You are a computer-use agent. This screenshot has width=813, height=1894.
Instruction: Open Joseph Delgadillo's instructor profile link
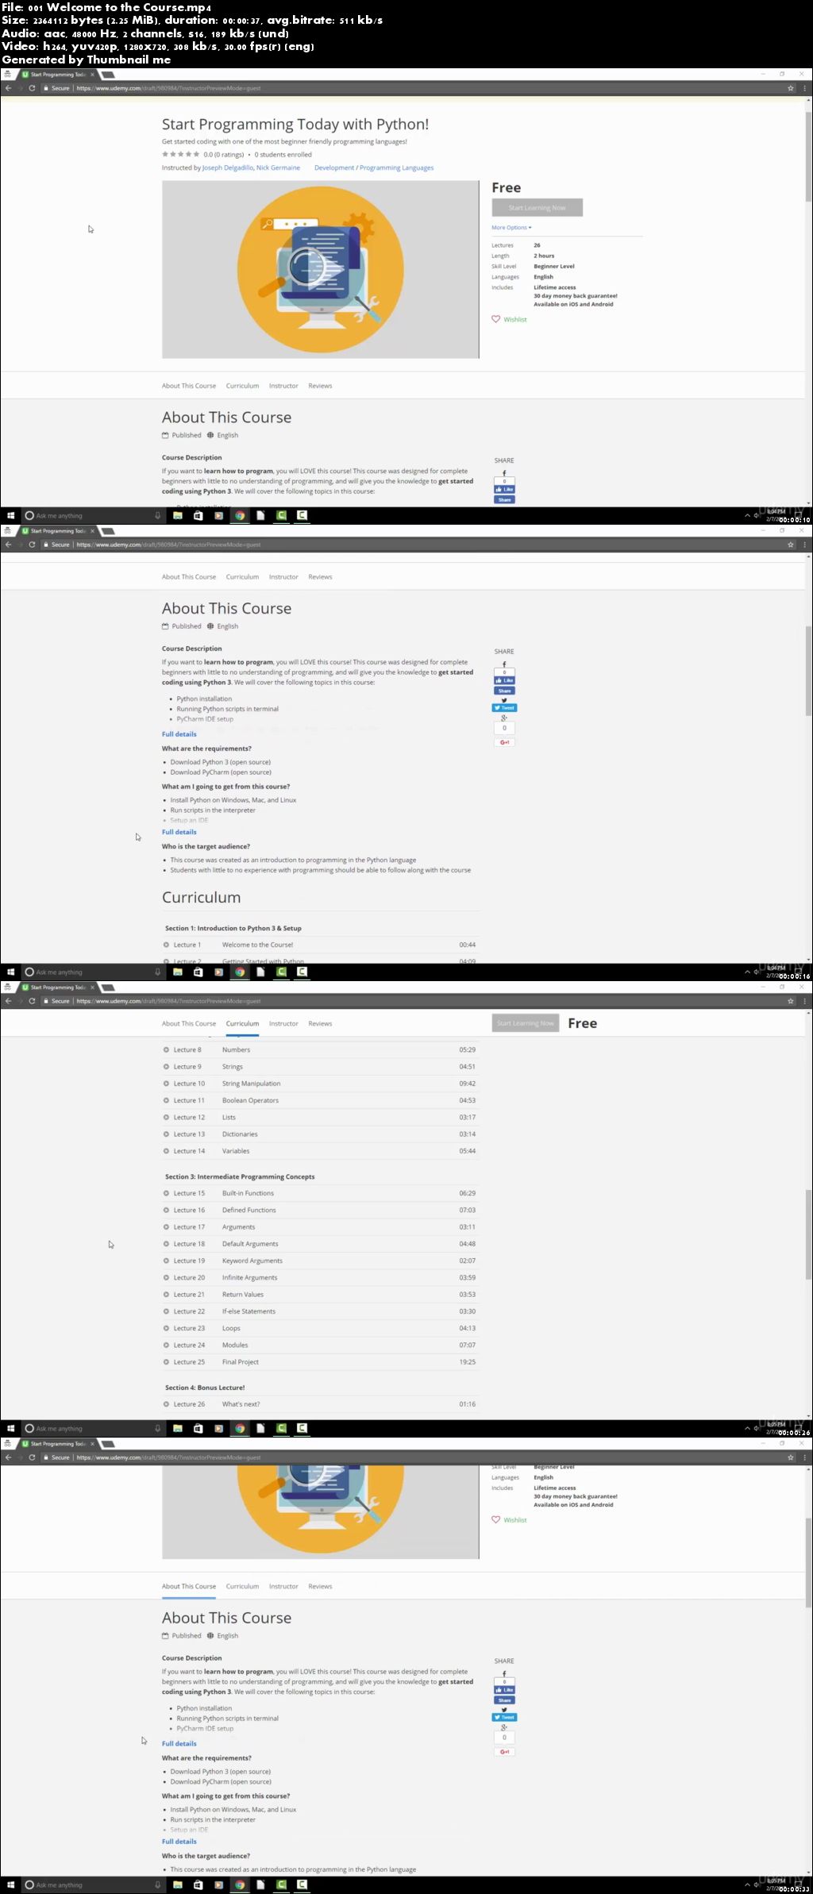[x=228, y=167]
